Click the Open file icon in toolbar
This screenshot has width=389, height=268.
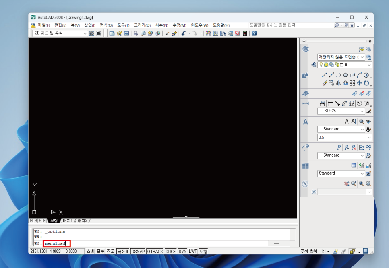point(119,33)
